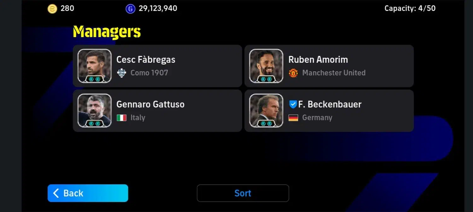
Task: Go back with the Back button
Action: point(88,193)
